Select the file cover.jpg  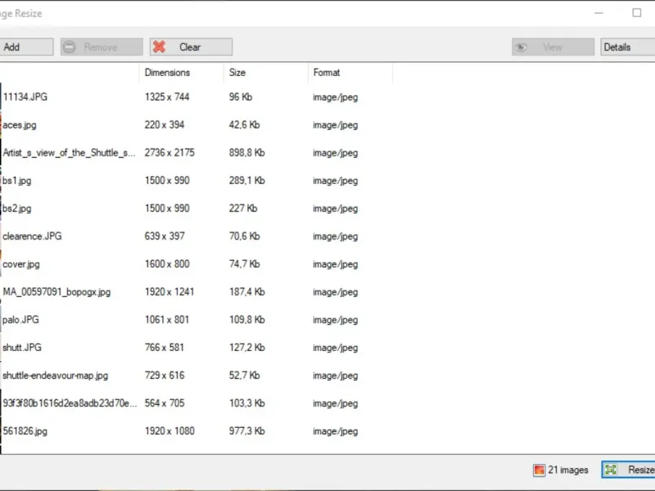pyautogui.click(x=21, y=264)
